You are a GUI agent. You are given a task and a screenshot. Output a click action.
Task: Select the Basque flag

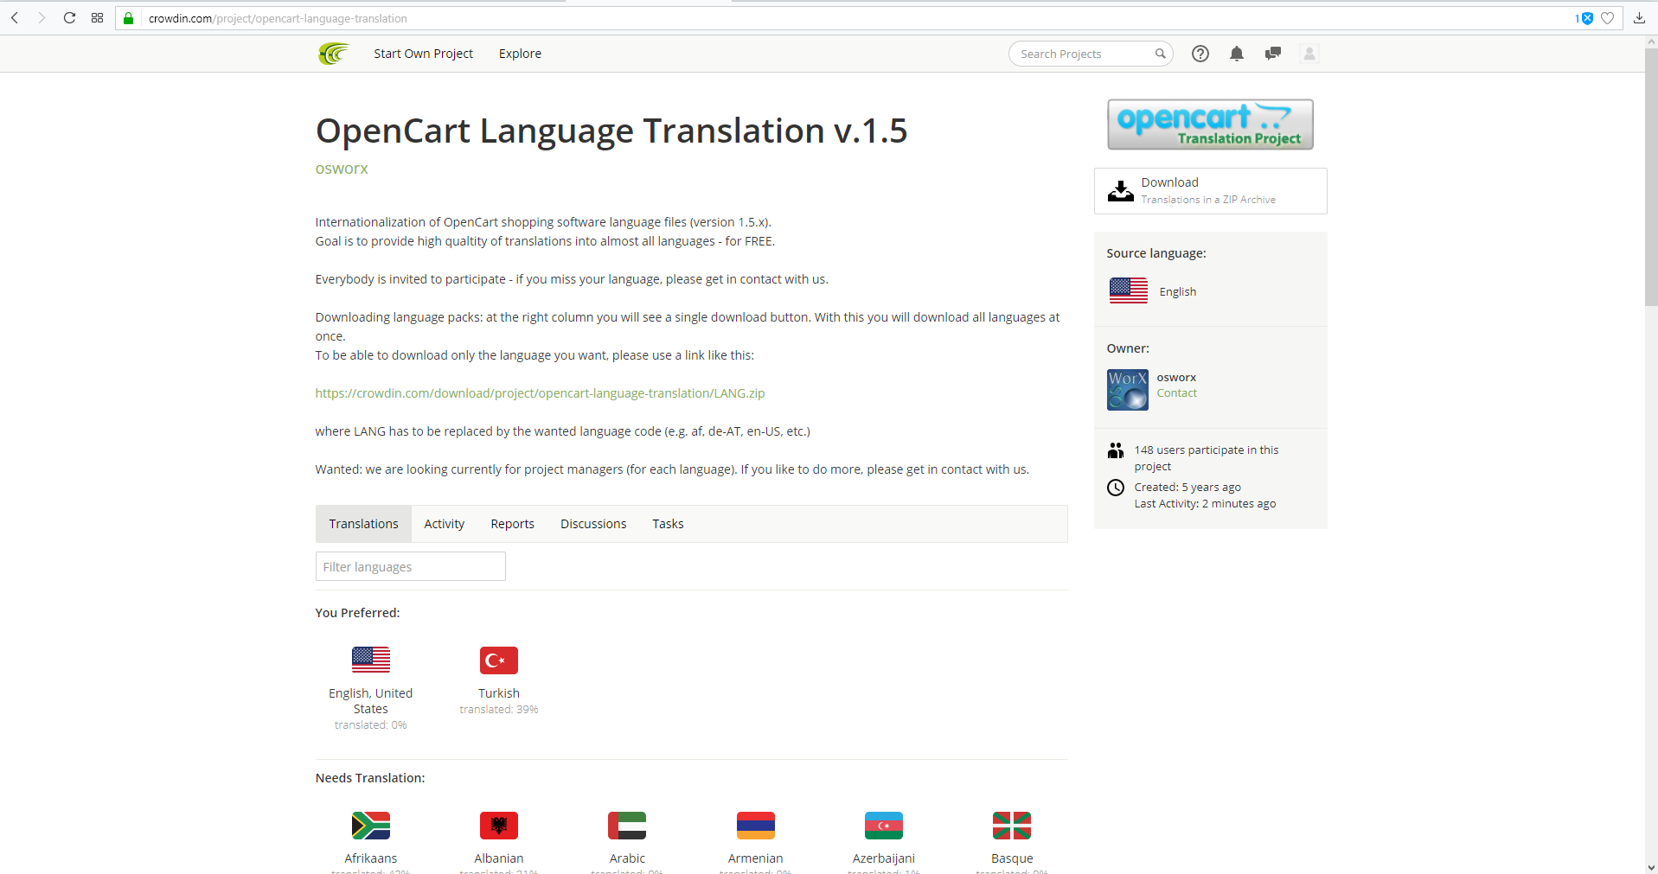click(x=1012, y=826)
